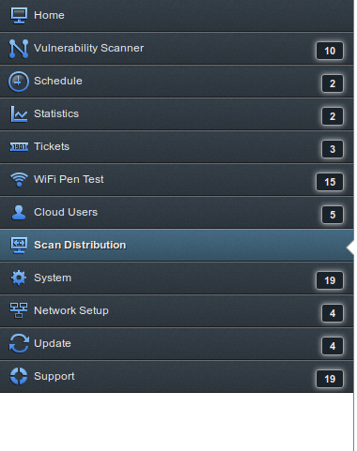Click the Schedule clock icon

click(x=19, y=82)
